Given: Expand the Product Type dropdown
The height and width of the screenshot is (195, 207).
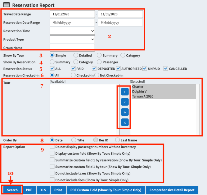Looking at the screenshot, I should pos(72,39).
